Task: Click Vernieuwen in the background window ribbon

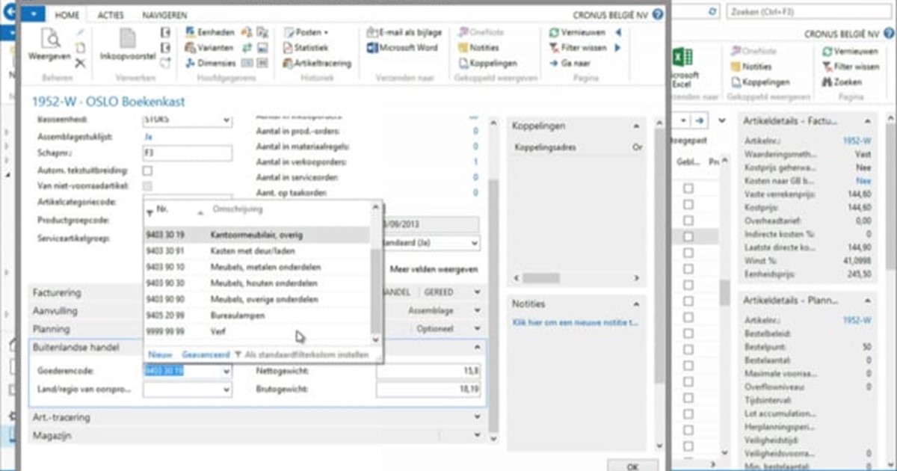Action: pyautogui.click(x=850, y=52)
